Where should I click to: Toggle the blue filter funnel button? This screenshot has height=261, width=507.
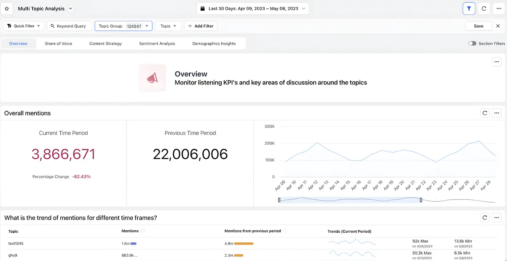tap(469, 8)
